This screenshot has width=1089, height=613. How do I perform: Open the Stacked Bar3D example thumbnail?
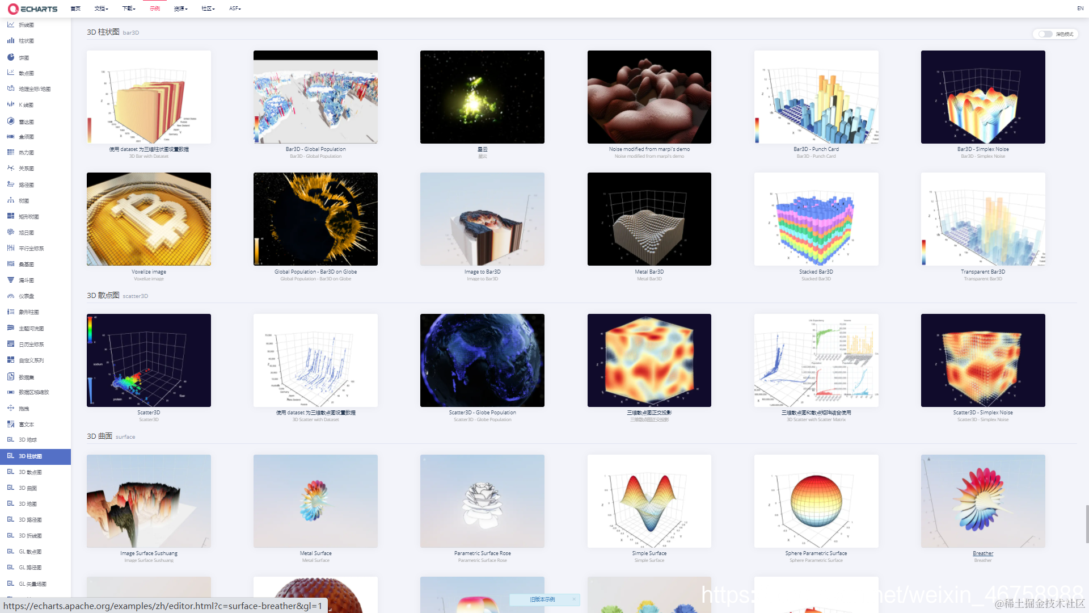[x=816, y=219]
